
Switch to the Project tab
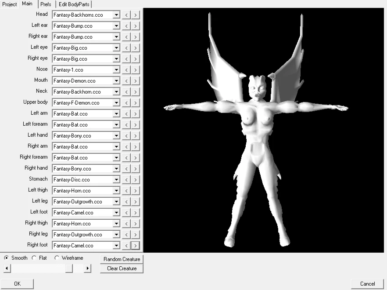9,4
